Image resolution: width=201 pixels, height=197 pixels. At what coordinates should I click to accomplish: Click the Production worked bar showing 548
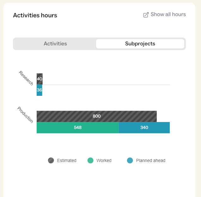tap(78, 128)
